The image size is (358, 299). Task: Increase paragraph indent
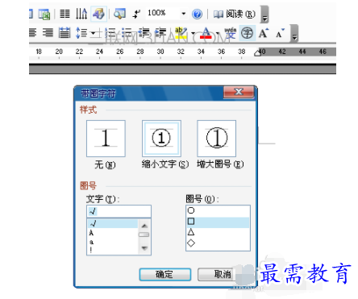point(160,33)
